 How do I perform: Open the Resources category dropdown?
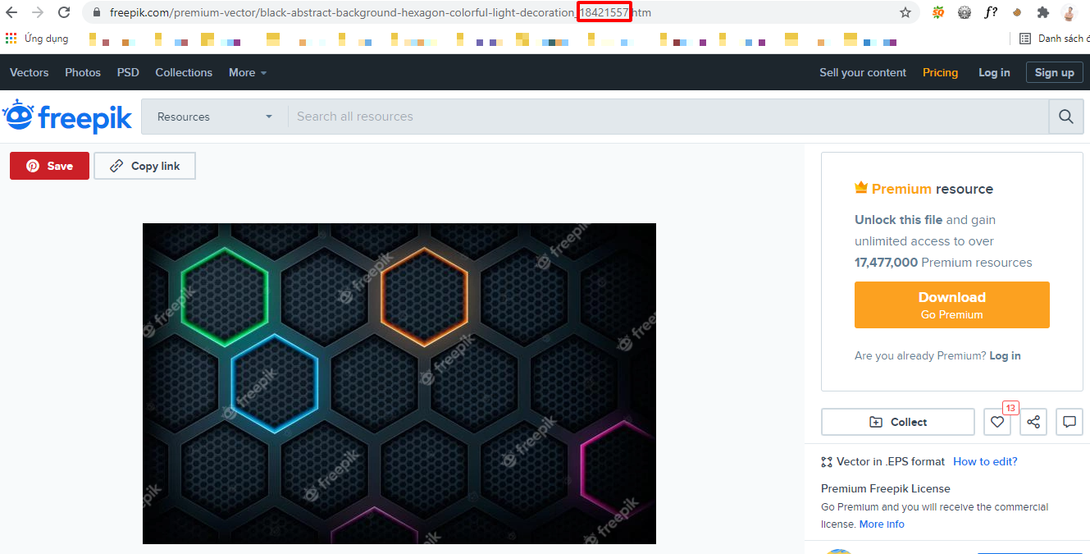coord(213,116)
